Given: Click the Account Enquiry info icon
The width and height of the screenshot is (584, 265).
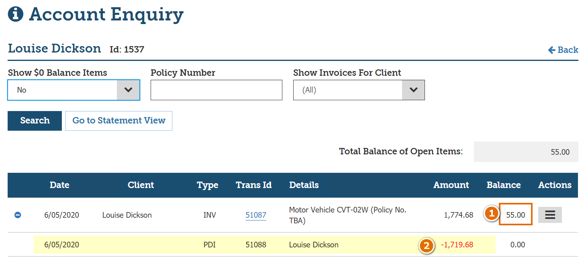Looking at the screenshot, I should click(16, 14).
